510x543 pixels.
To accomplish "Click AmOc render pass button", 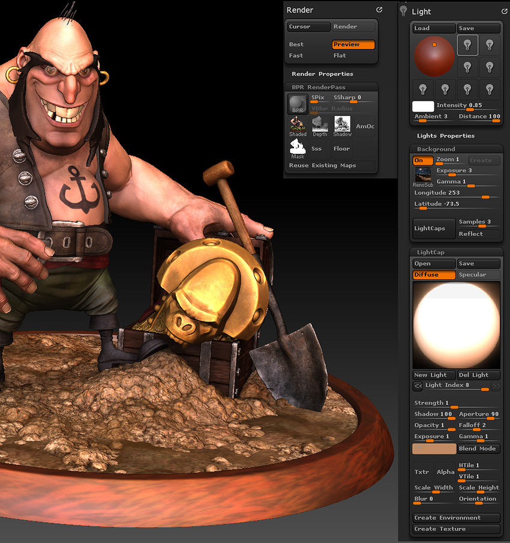I will (365, 126).
